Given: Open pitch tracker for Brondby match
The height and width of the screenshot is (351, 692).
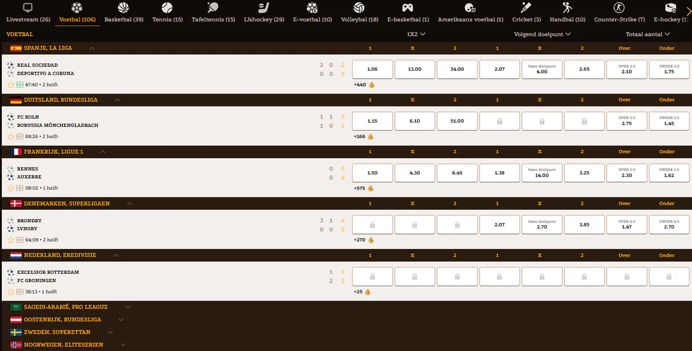Looking at the screenshot, I should (x=20, y=240).
